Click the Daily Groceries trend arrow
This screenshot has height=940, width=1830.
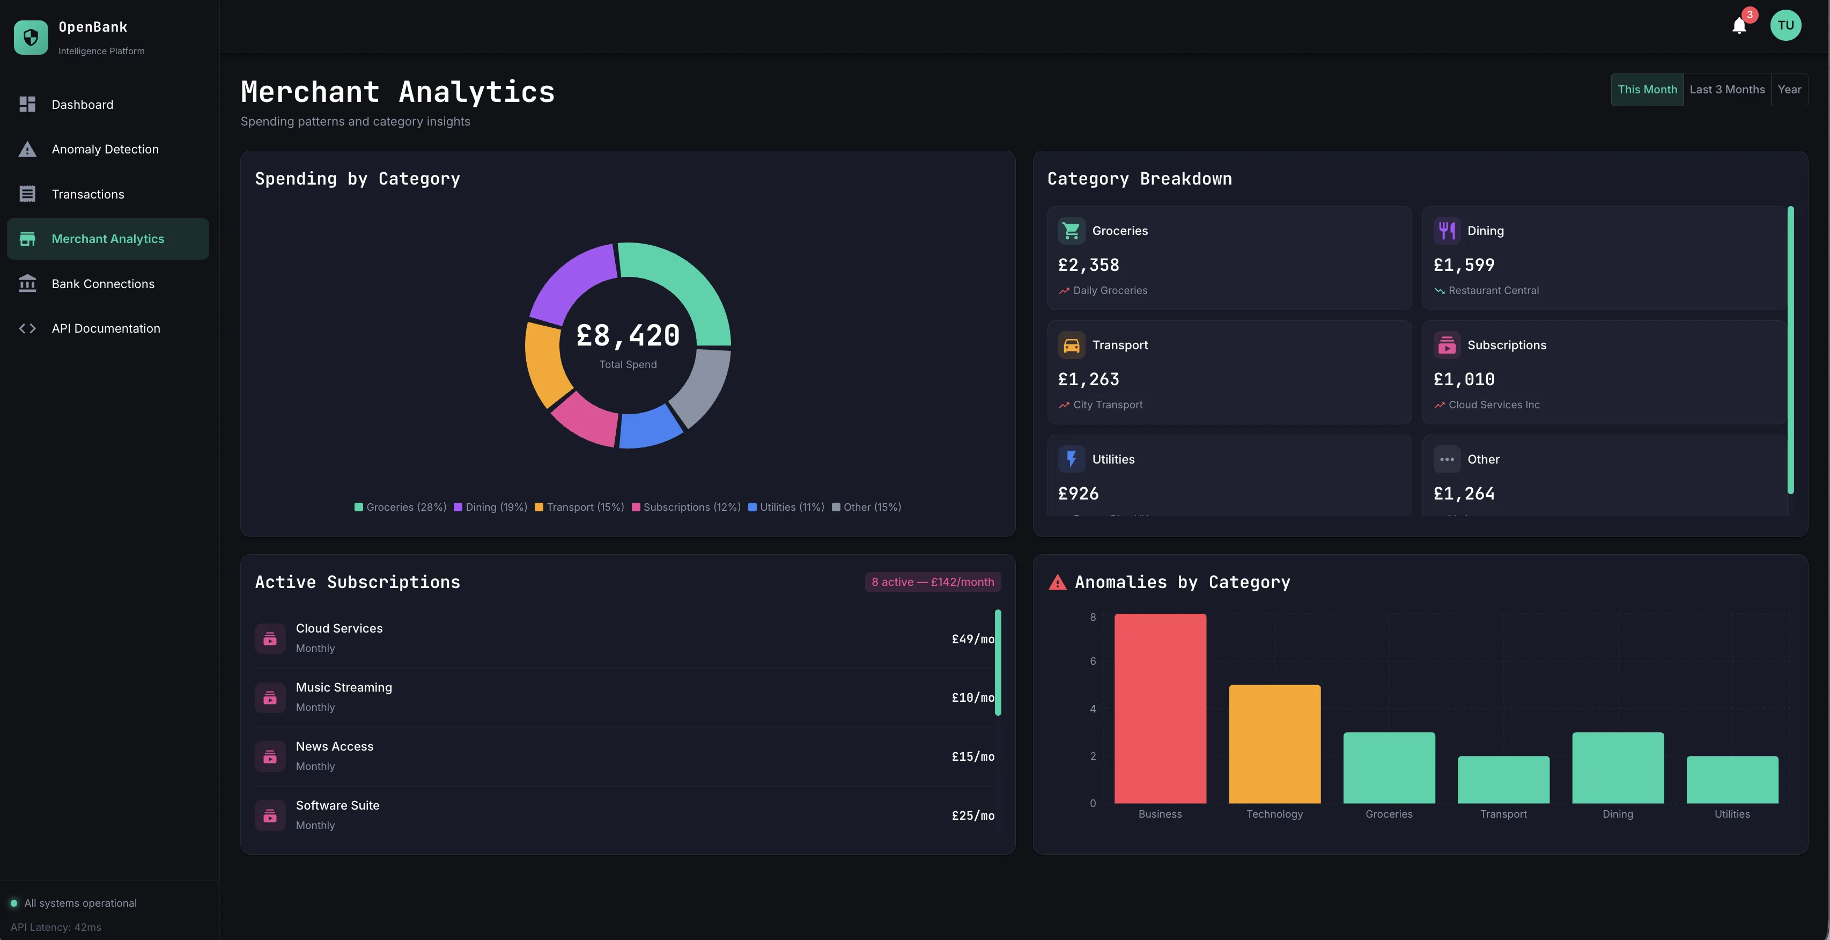(1064, 291)
